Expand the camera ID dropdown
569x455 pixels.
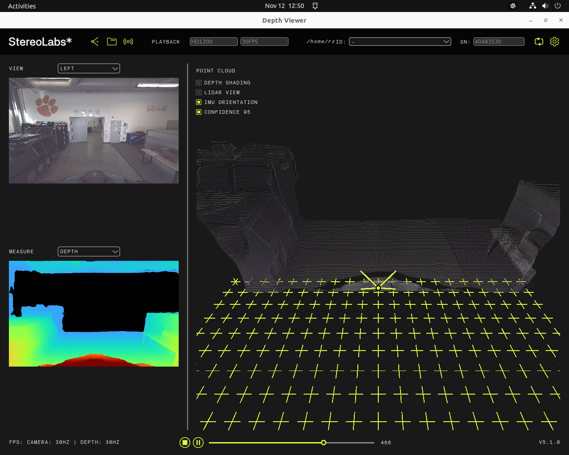[400, 42]
